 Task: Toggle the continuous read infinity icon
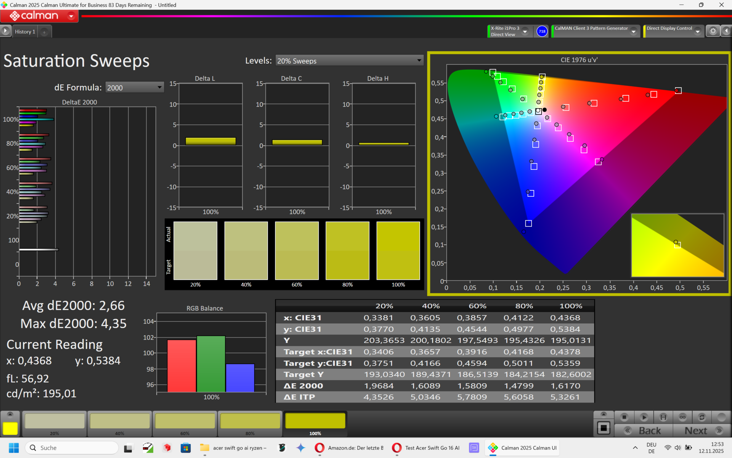682,417
